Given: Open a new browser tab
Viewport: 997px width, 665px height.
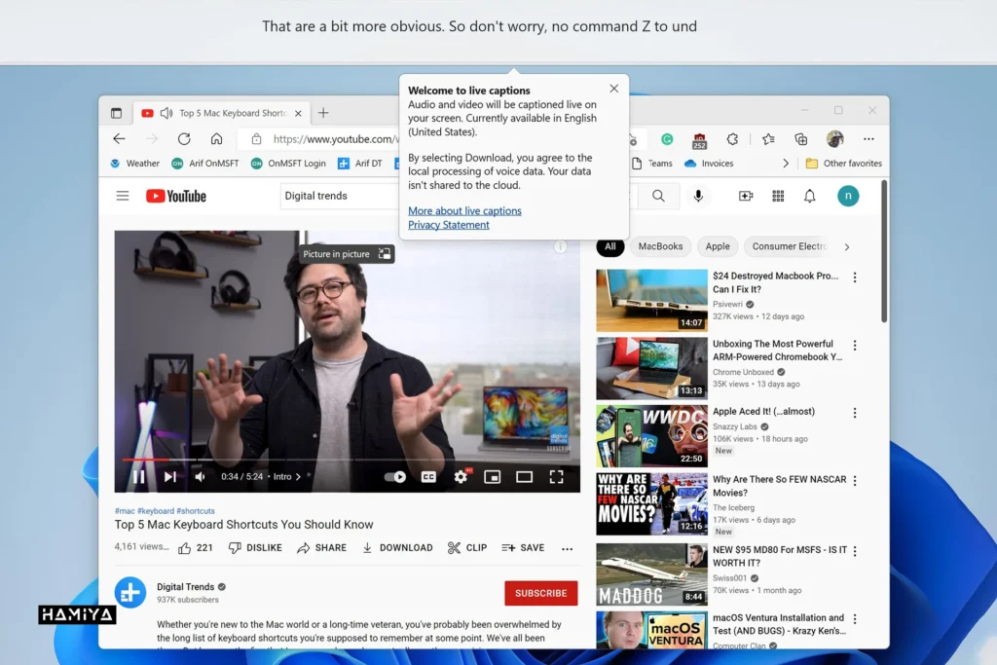Looking at the screenshot, I should point(323,113).
